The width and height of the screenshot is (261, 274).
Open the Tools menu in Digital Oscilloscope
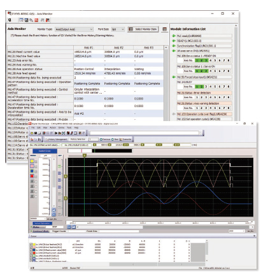coord(69,127)
